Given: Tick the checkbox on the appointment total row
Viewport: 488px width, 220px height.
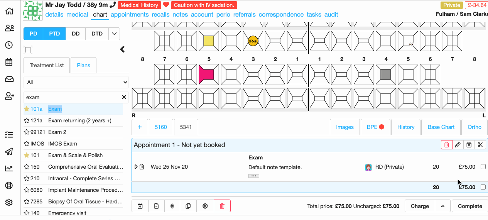Looking at the screenshot, I should tap(483, 187).
